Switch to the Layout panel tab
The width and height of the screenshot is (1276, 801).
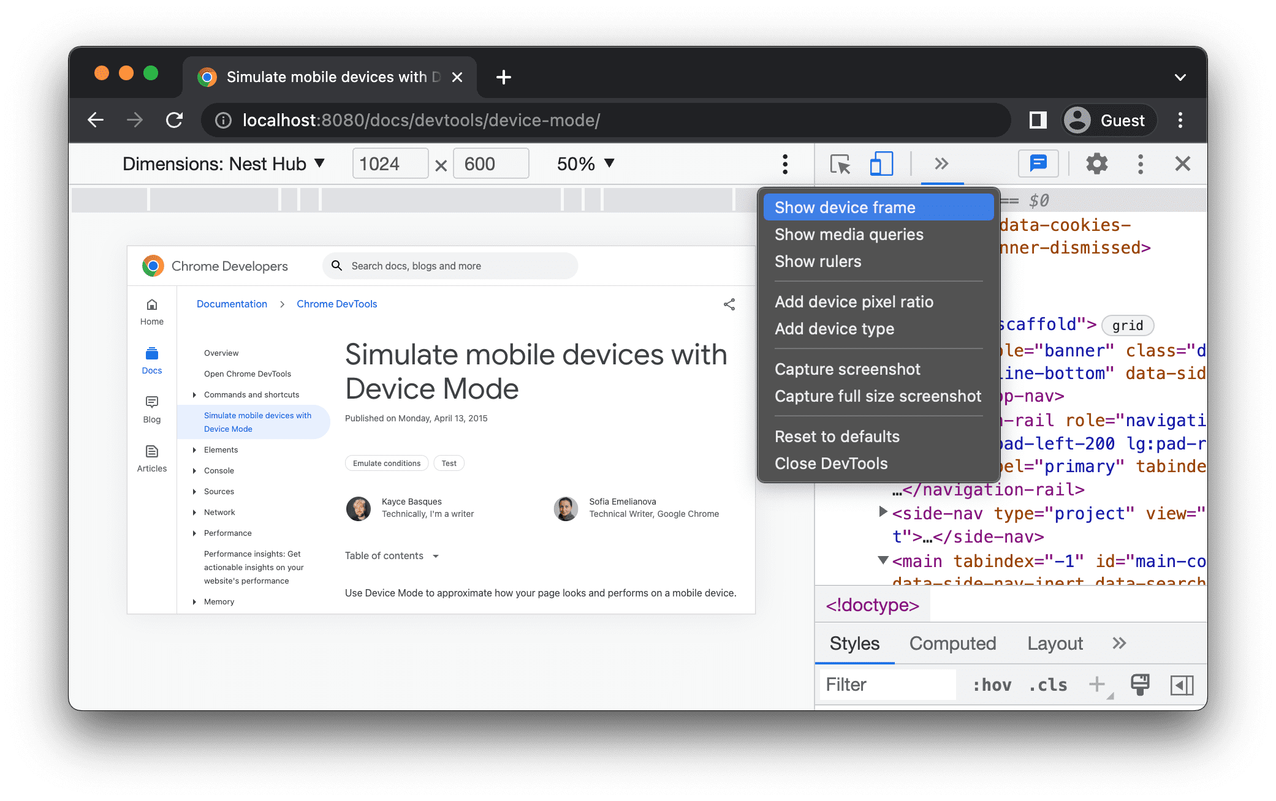coord(1057,643)
